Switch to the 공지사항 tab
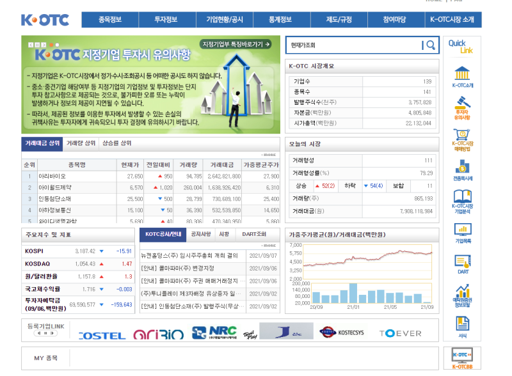This screenshot has height=376, width=512. tap(201, 234)
